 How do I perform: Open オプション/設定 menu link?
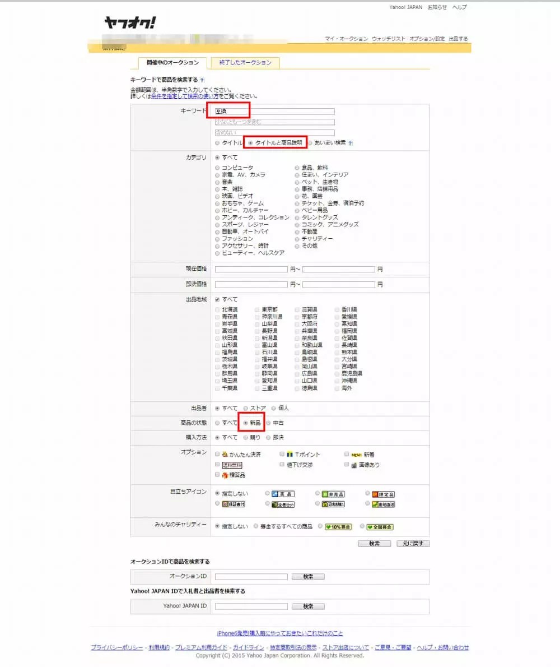pos(427,39)
